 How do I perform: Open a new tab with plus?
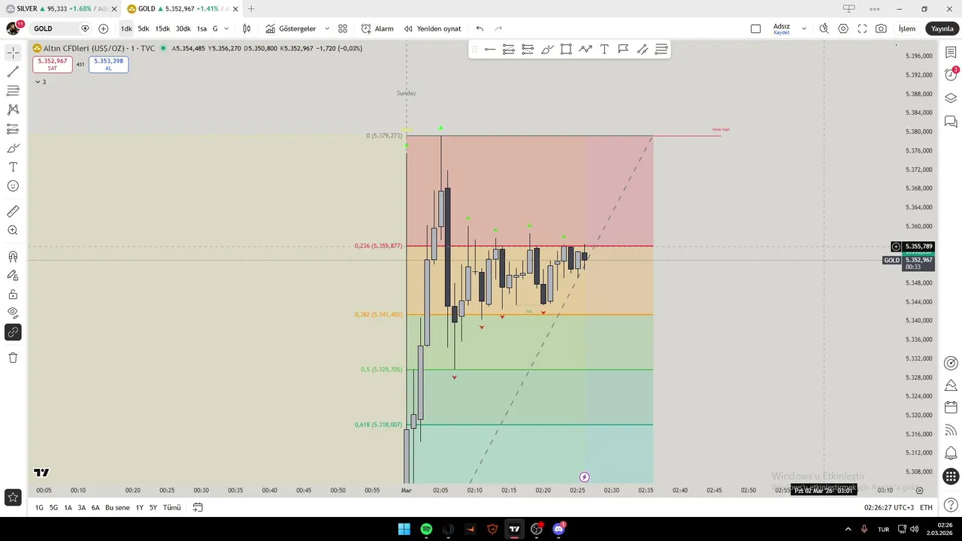pos(251,9)
